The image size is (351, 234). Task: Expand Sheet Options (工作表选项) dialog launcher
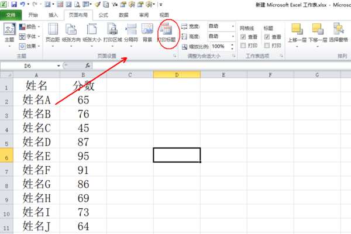click(281, 56)
